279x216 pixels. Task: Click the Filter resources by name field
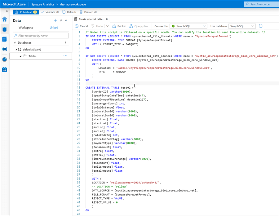(x=41, y=36)
